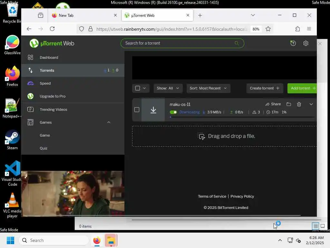
Task: Click the maku-os-11 progress bar
Action: [242, 117]
